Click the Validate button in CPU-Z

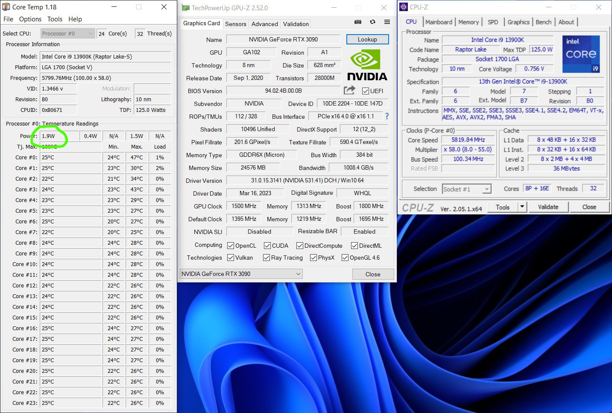point(548,207)
